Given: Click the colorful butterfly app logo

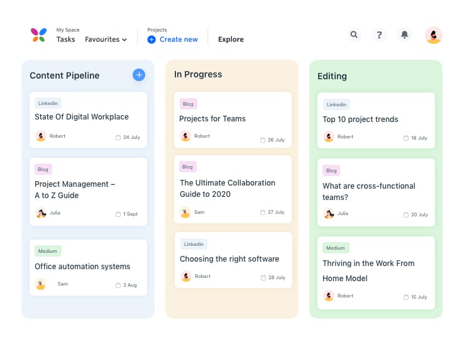Looking at the screenshot, I should (x=39, y=35).
